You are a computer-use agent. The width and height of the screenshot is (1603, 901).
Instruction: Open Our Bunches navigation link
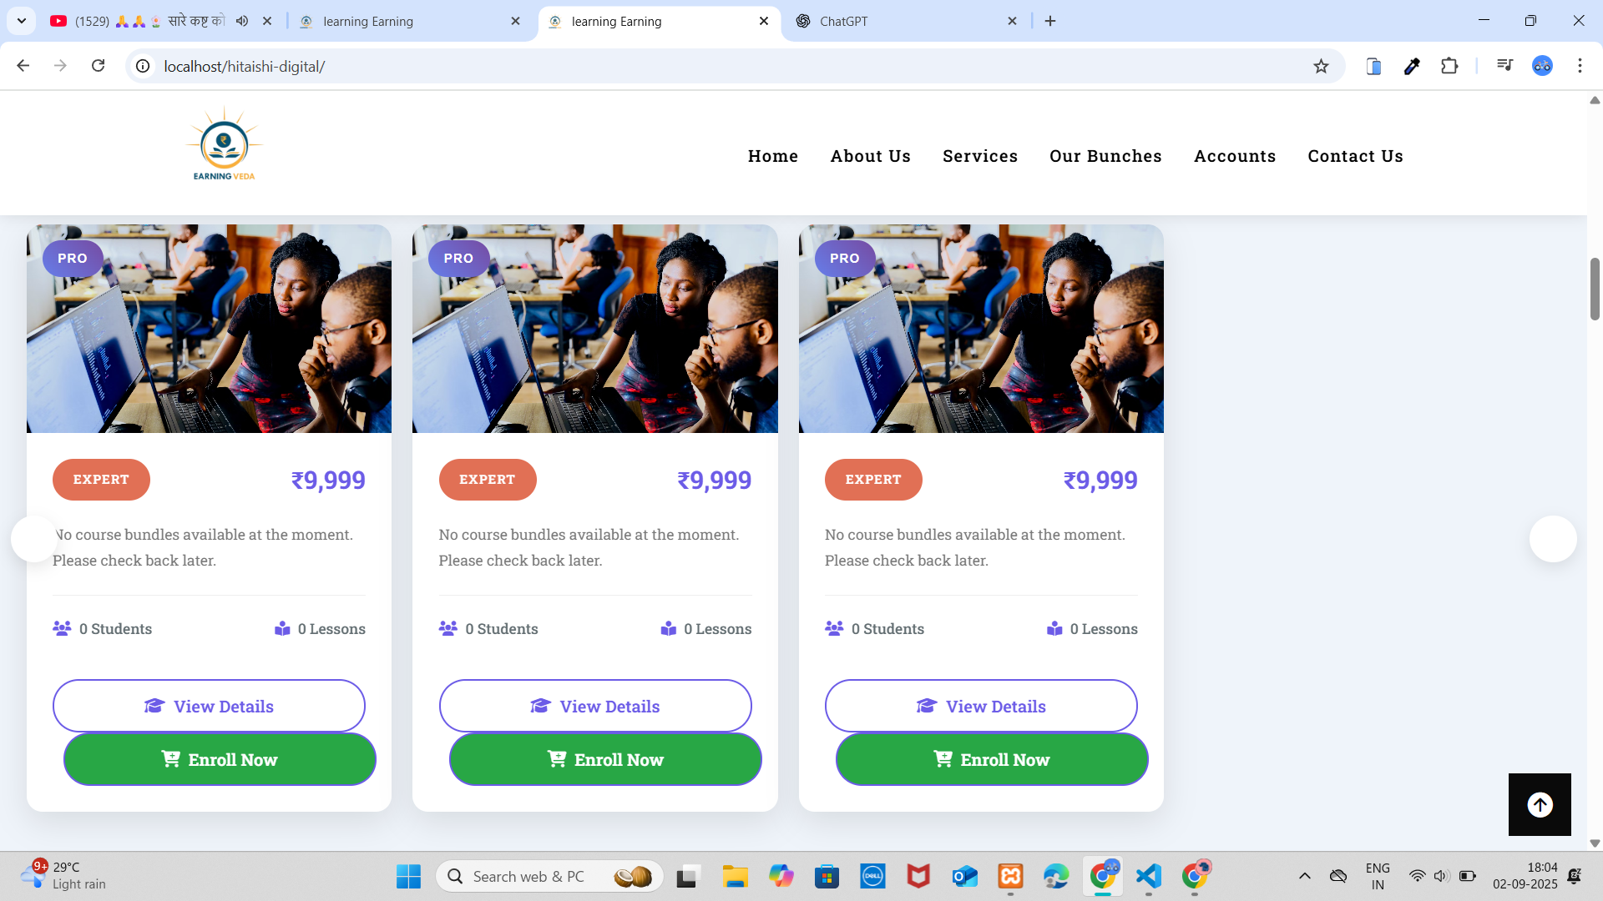[x=1105, y=156]
